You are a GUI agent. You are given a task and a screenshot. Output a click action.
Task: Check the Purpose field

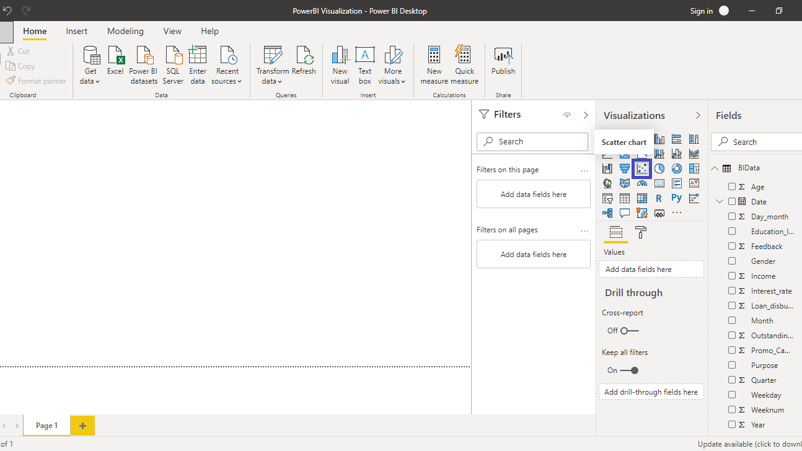(732, 365)
